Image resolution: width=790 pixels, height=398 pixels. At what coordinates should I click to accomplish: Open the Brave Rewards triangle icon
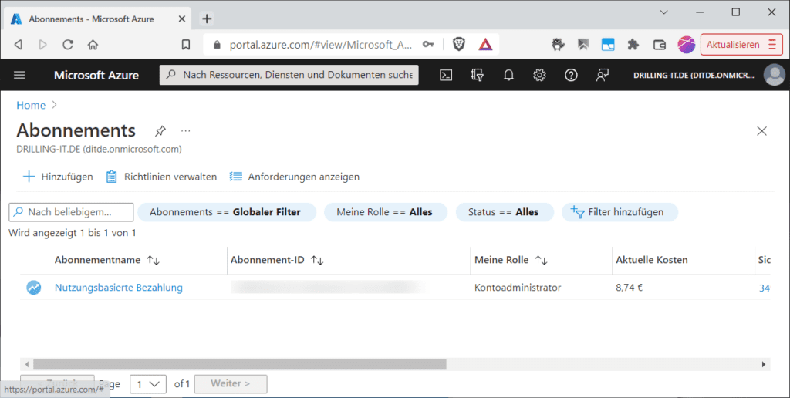(x=485, y=45)
